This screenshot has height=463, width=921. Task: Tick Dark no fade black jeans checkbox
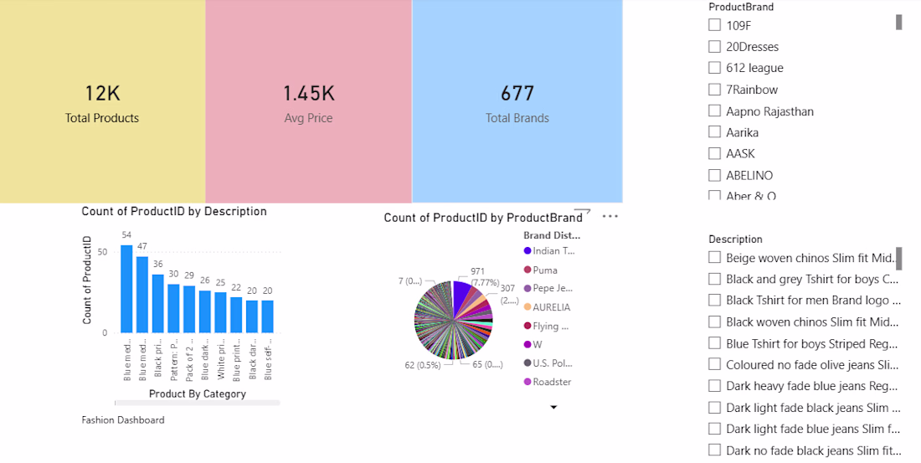714,450
